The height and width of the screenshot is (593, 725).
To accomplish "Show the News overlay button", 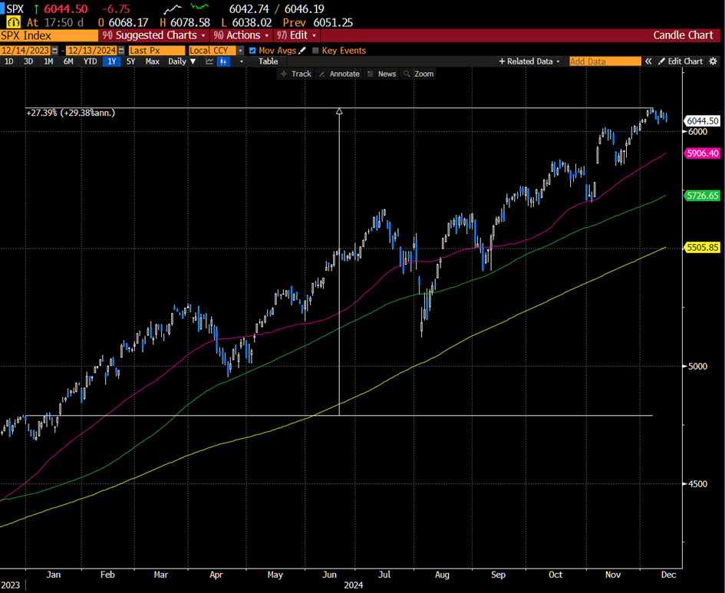I will (x=382, y=74).
